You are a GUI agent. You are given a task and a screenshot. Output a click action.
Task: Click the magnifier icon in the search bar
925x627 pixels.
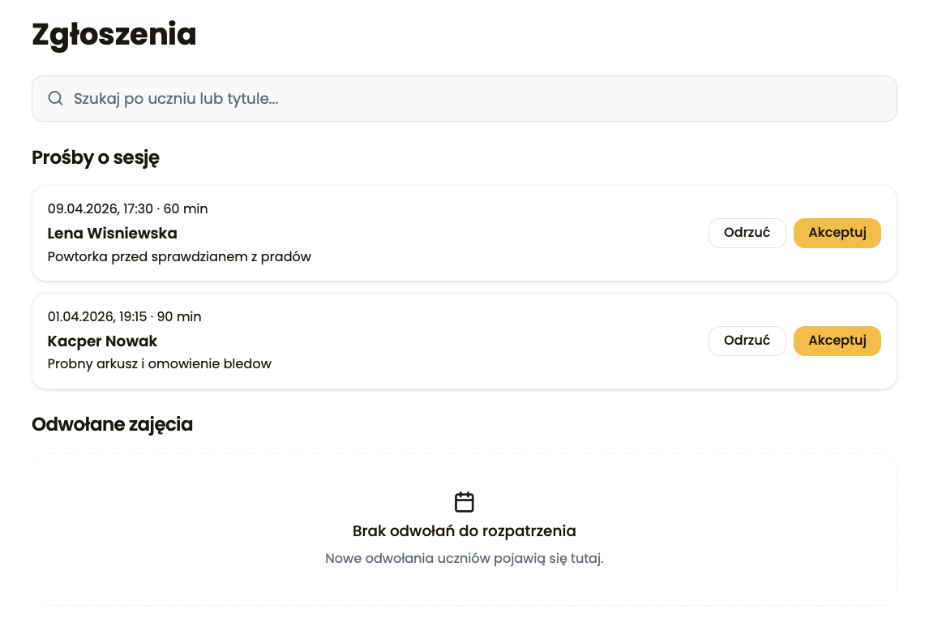pos(56,98)
